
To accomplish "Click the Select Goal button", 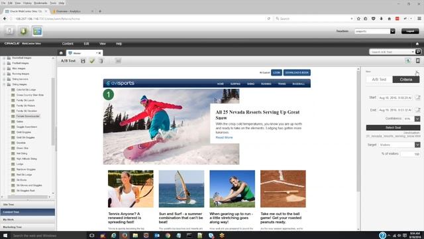I will (393, 127).
